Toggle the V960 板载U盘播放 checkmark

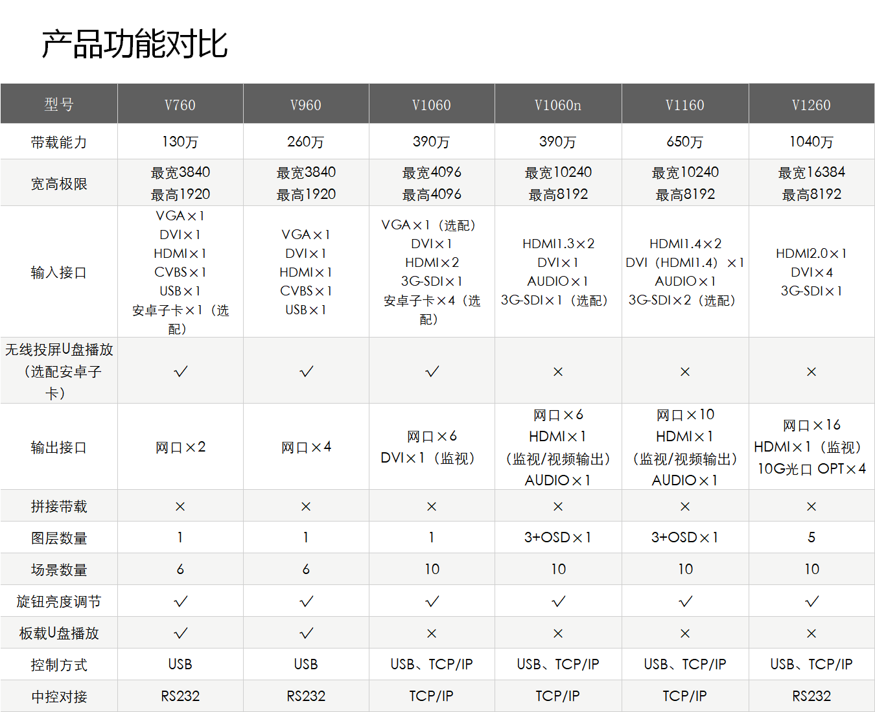[305, 632]
